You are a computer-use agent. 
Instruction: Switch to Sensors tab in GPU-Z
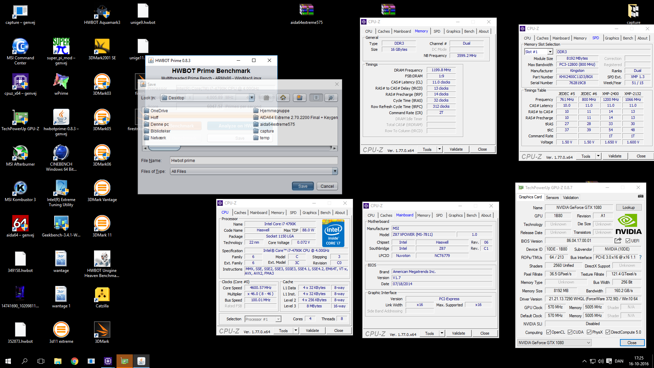[x=552, y=198]
